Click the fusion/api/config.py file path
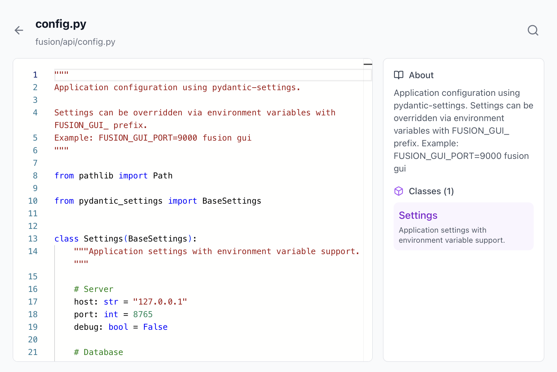This screenshot has height=372, width=557. click(75, 42)
